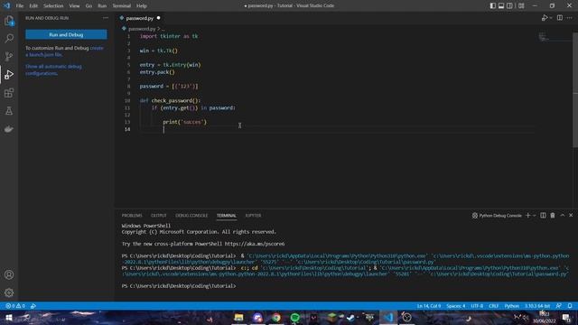
Task: Go to line via Ln 14, Col 9
Action: (x=429, y=306)
